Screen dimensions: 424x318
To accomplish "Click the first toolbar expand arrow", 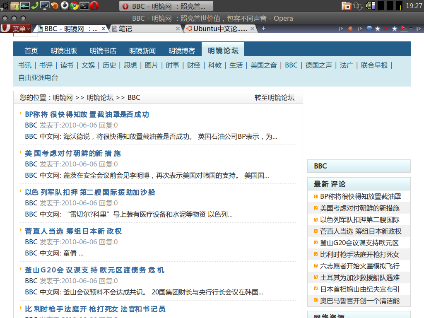I will click(341, 29).
